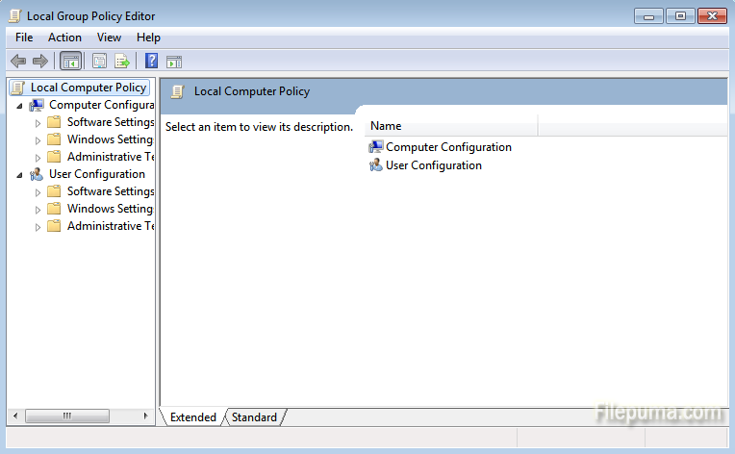Select Computer Configuration in the right list pane
The height and width of the screenshot is (454, 735).
pyautogui.click(x=447, y=147)
